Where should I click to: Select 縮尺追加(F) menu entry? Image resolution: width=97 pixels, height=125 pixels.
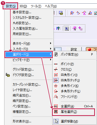pyautogui.click(x=22, y=95)
